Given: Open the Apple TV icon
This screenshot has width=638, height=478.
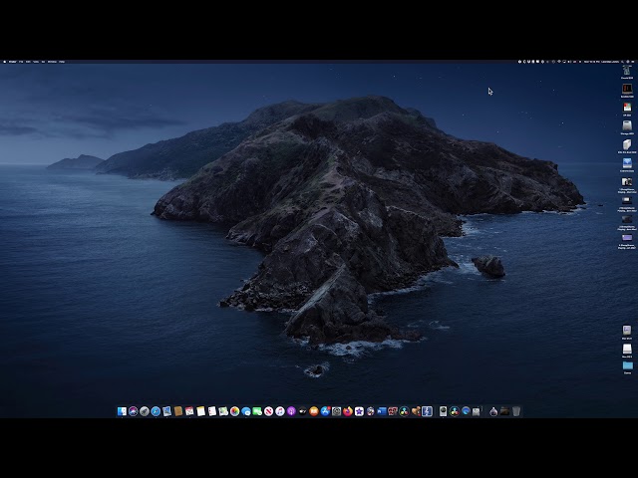Looking at the screenshot, I should click(x=303, y=411).
